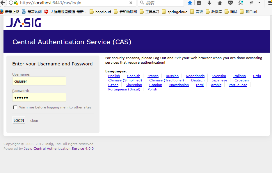The height and width of the screenshot is (173, 272).
Task: Click the gray extension icon before the dropdown arrow
Action: coord(251,3)
